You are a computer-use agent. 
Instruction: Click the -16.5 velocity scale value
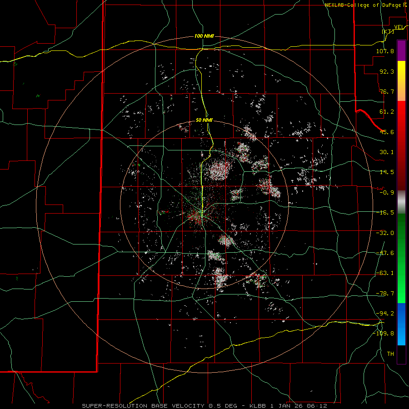coord(385,213)
